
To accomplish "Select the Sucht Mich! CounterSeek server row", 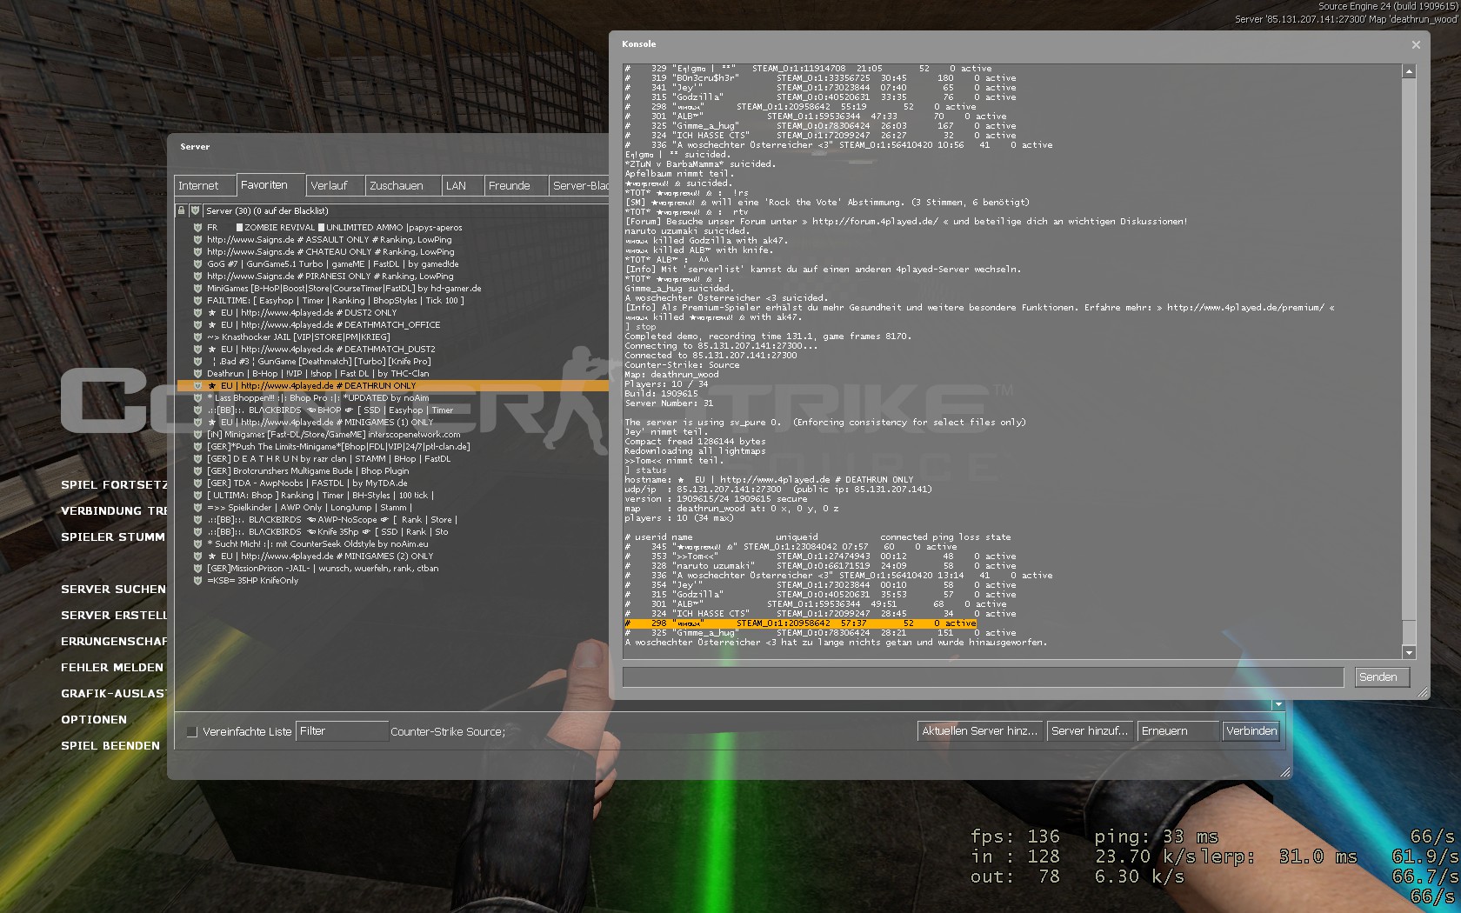I will (392, 543).
